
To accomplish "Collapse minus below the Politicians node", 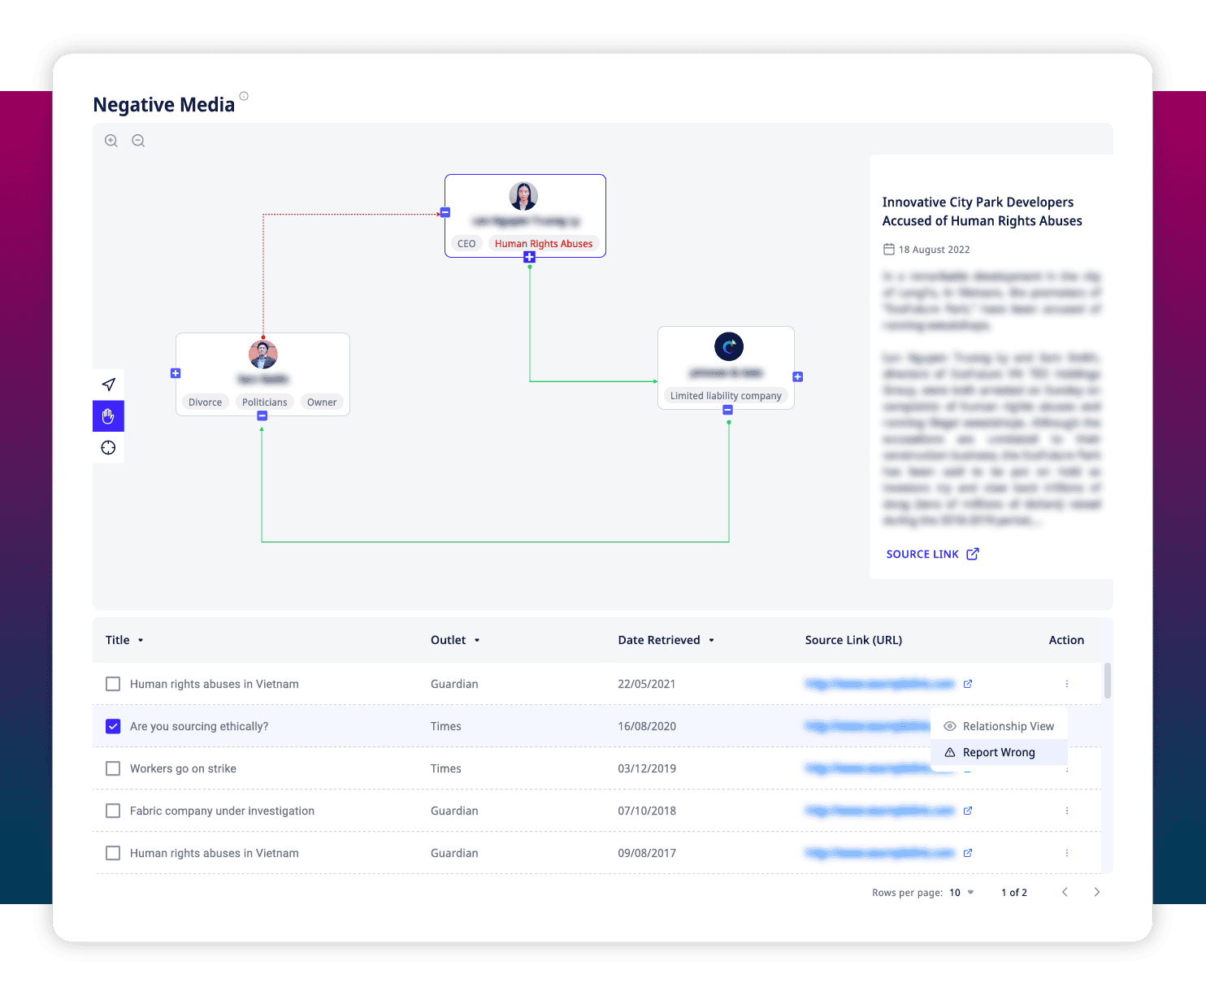I will coord(262,415).
